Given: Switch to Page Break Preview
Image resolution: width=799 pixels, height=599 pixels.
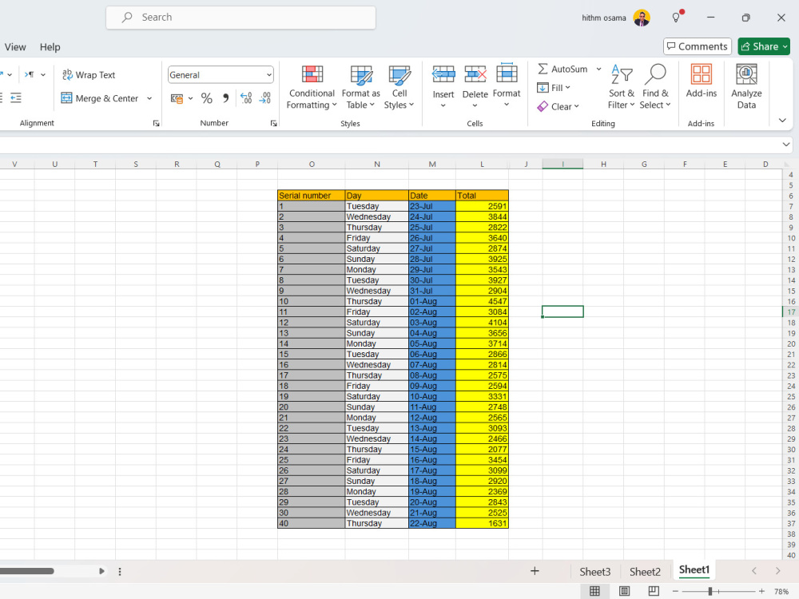Looking at the screenshot, I should tap(654, 591).
